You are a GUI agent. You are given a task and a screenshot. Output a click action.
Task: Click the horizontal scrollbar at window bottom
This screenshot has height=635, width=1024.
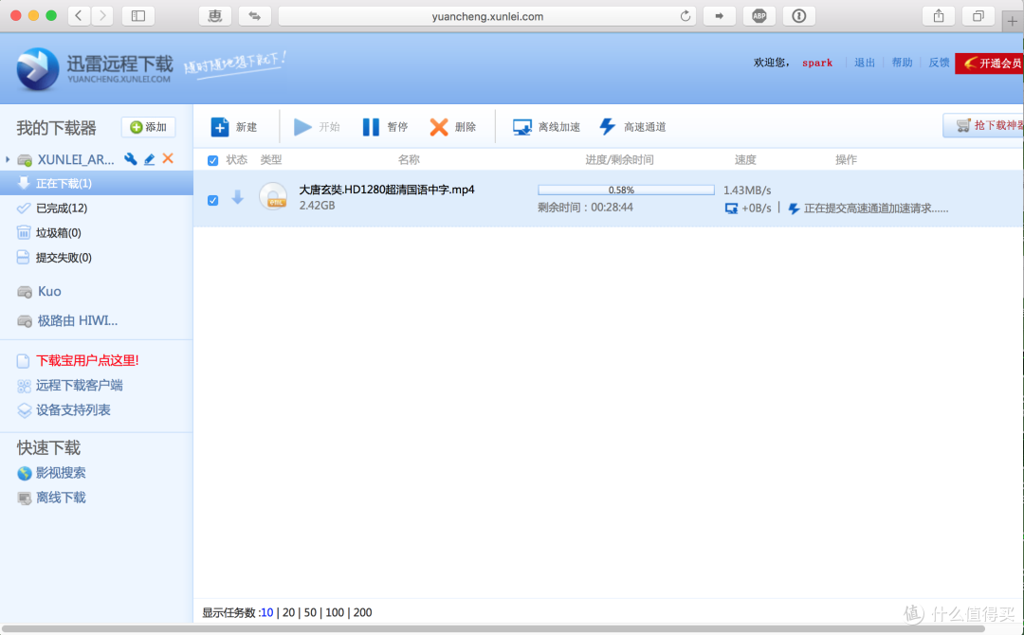pyautogui.click(x=493, y=629)
